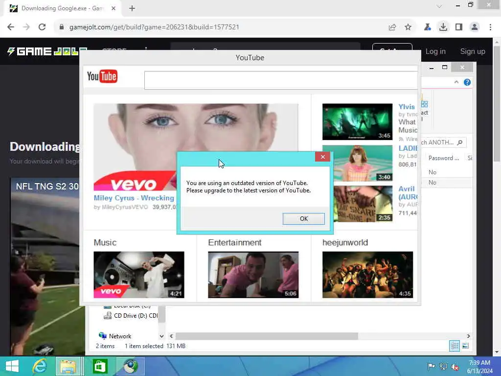The height and width of the screenshot is (376, 501).
Task: Close the outdated version message dialog
Action: pyautogui.click(x=322, y=157)
